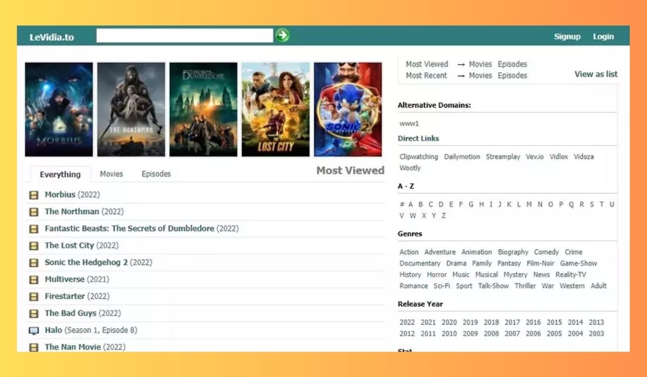Open the Morbius poster thumbnail
Image resolution: width=647 pixels, height=377 pixels.
tap(59, 109)
